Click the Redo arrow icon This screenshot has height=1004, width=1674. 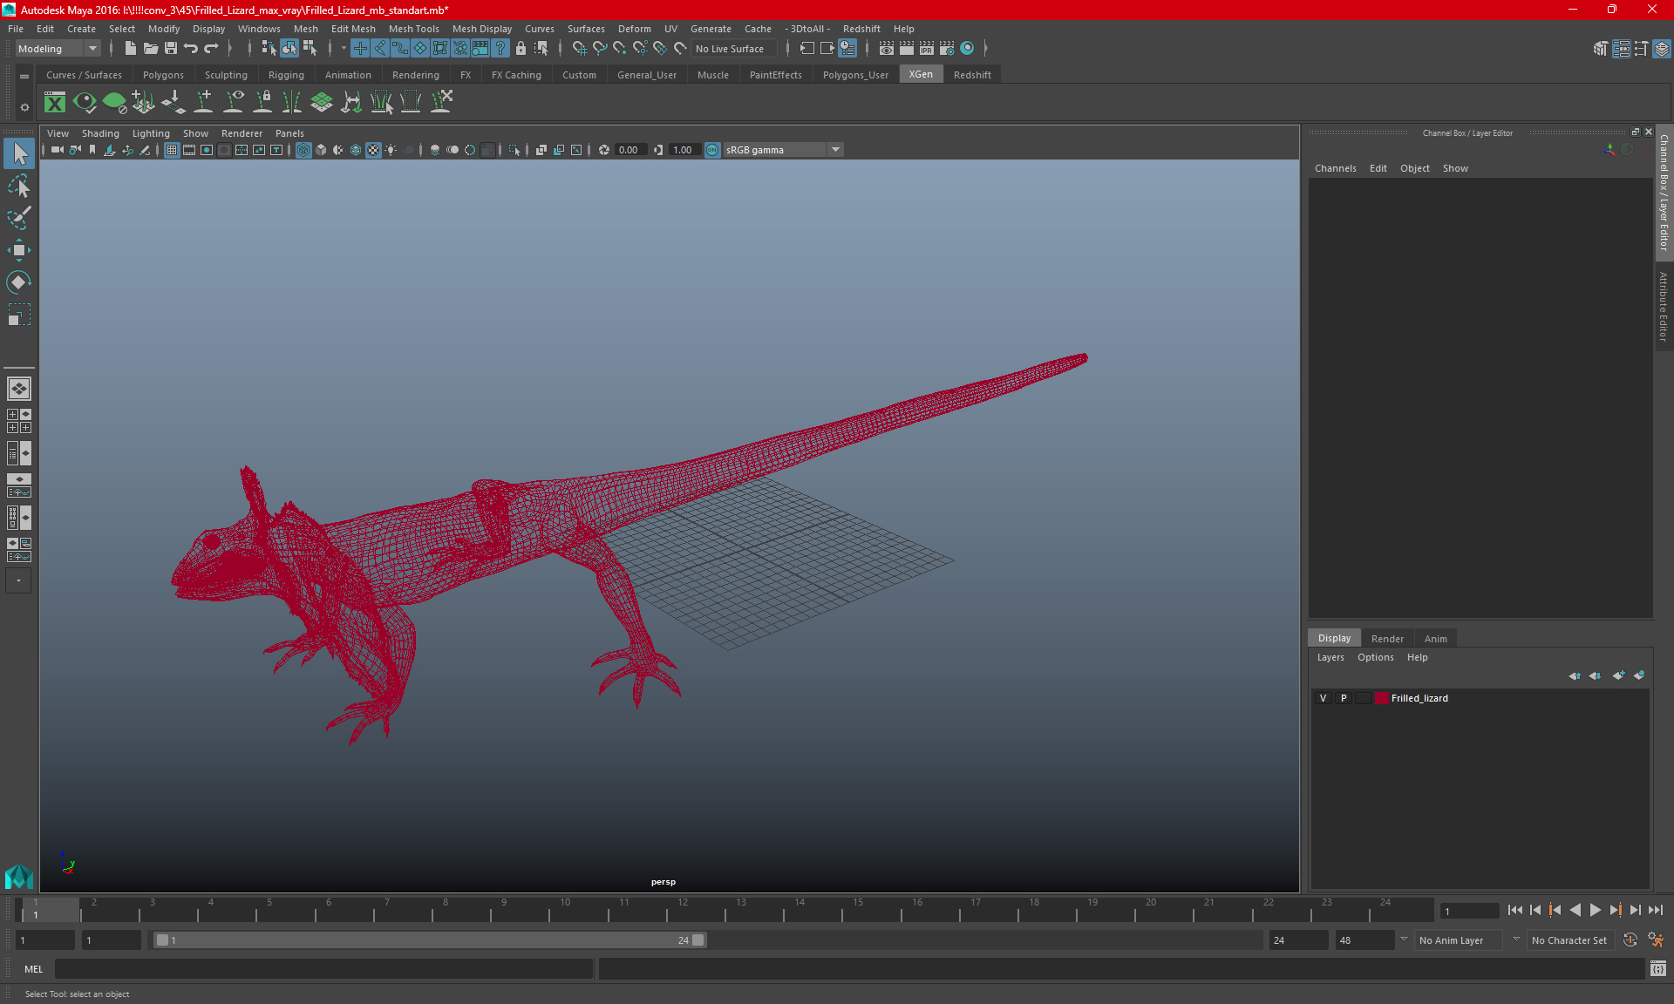(211, 49)
